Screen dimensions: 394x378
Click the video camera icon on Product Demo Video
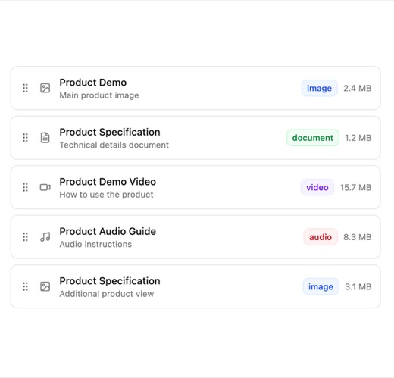pos(45,187)
